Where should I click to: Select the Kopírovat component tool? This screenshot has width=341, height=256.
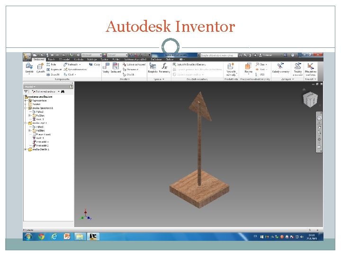coord(54,69)
